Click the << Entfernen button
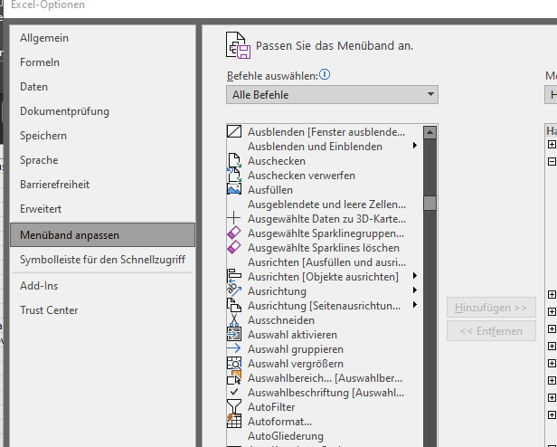 [491, 331]
